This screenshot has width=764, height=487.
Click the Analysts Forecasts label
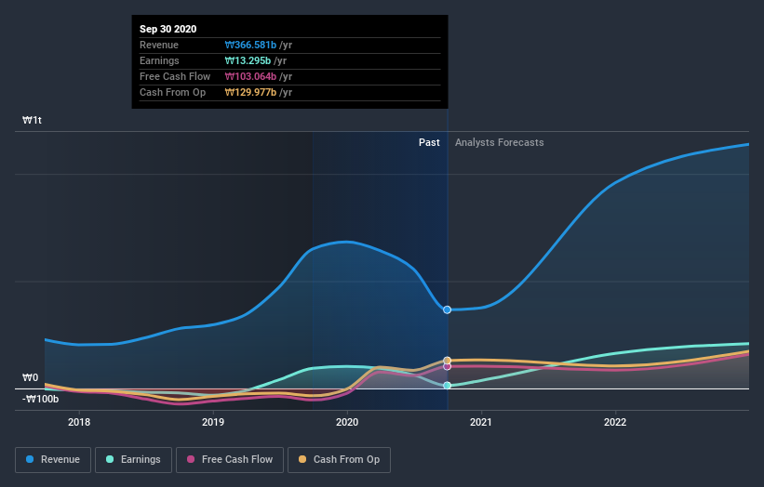coord(500,142)
